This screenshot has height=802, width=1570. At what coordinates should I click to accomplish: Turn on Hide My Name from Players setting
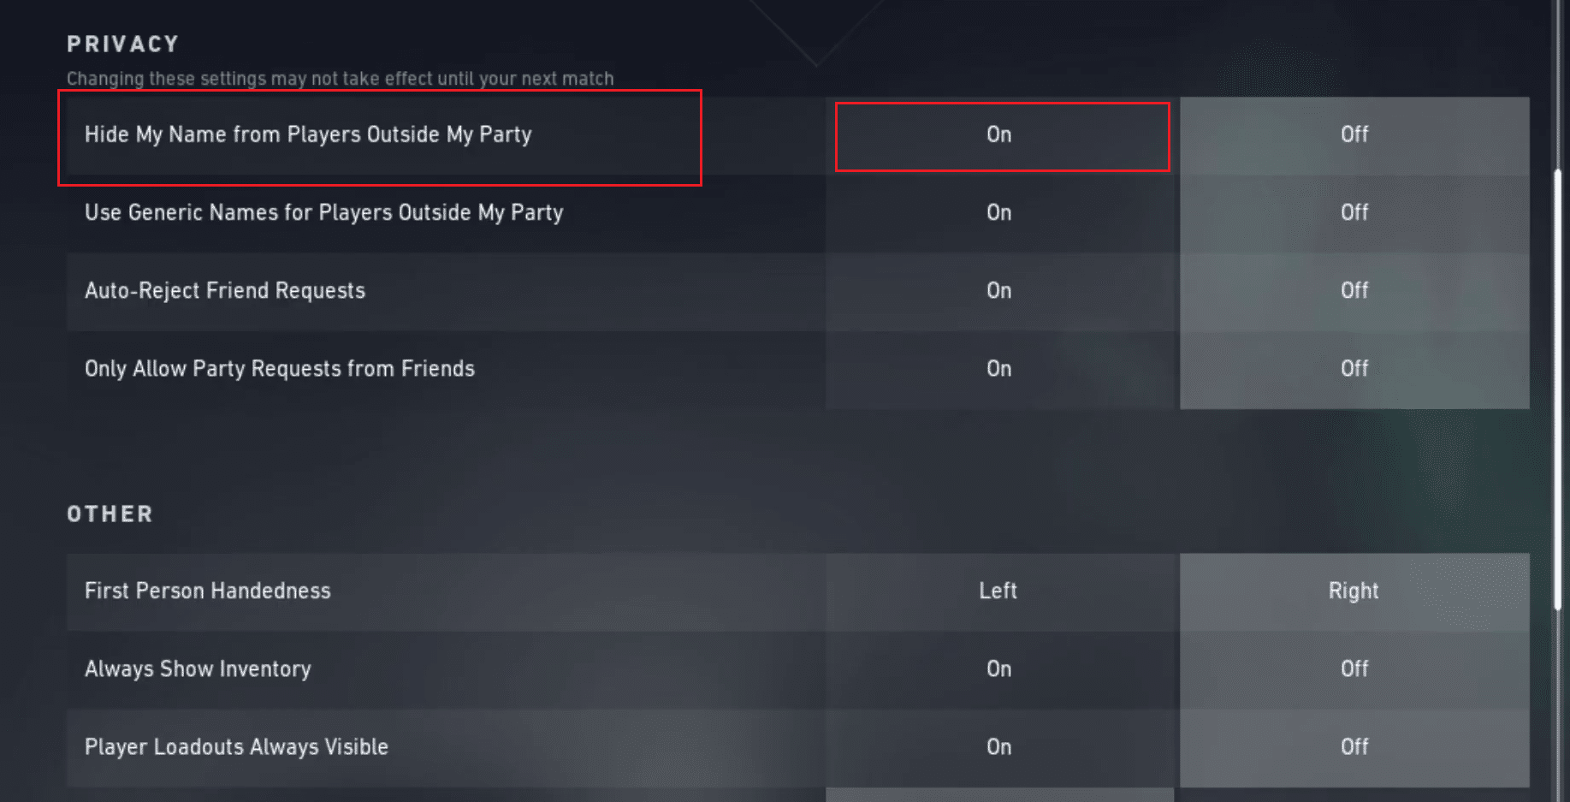pos(999,135)
